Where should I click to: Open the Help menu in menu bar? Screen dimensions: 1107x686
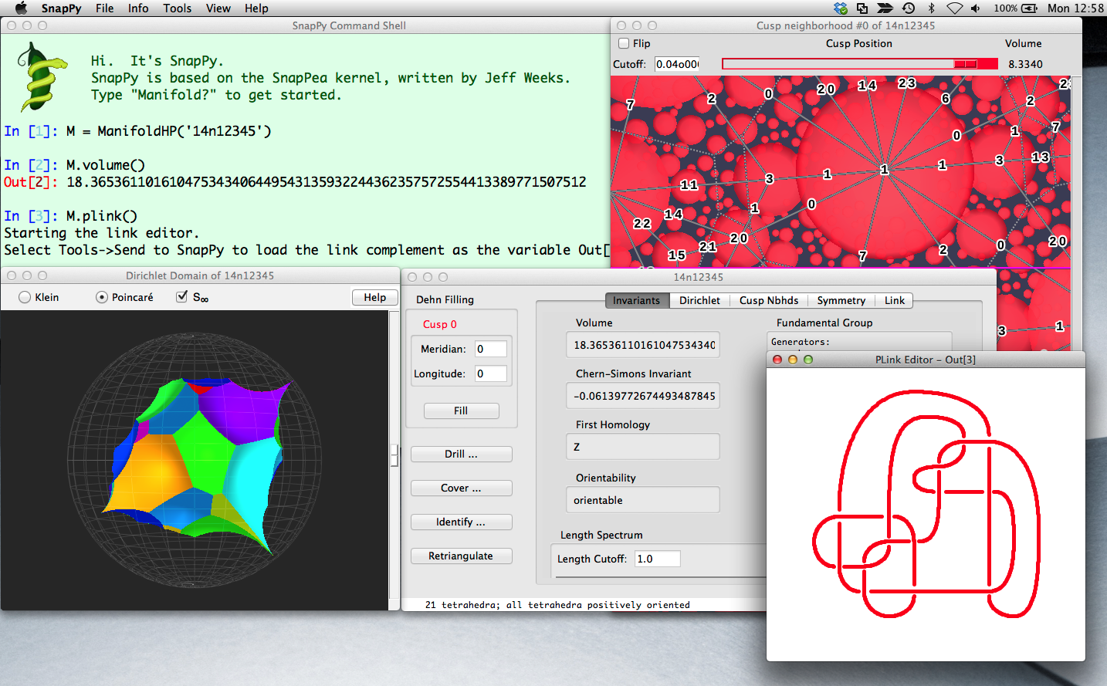tap(256, 8)
